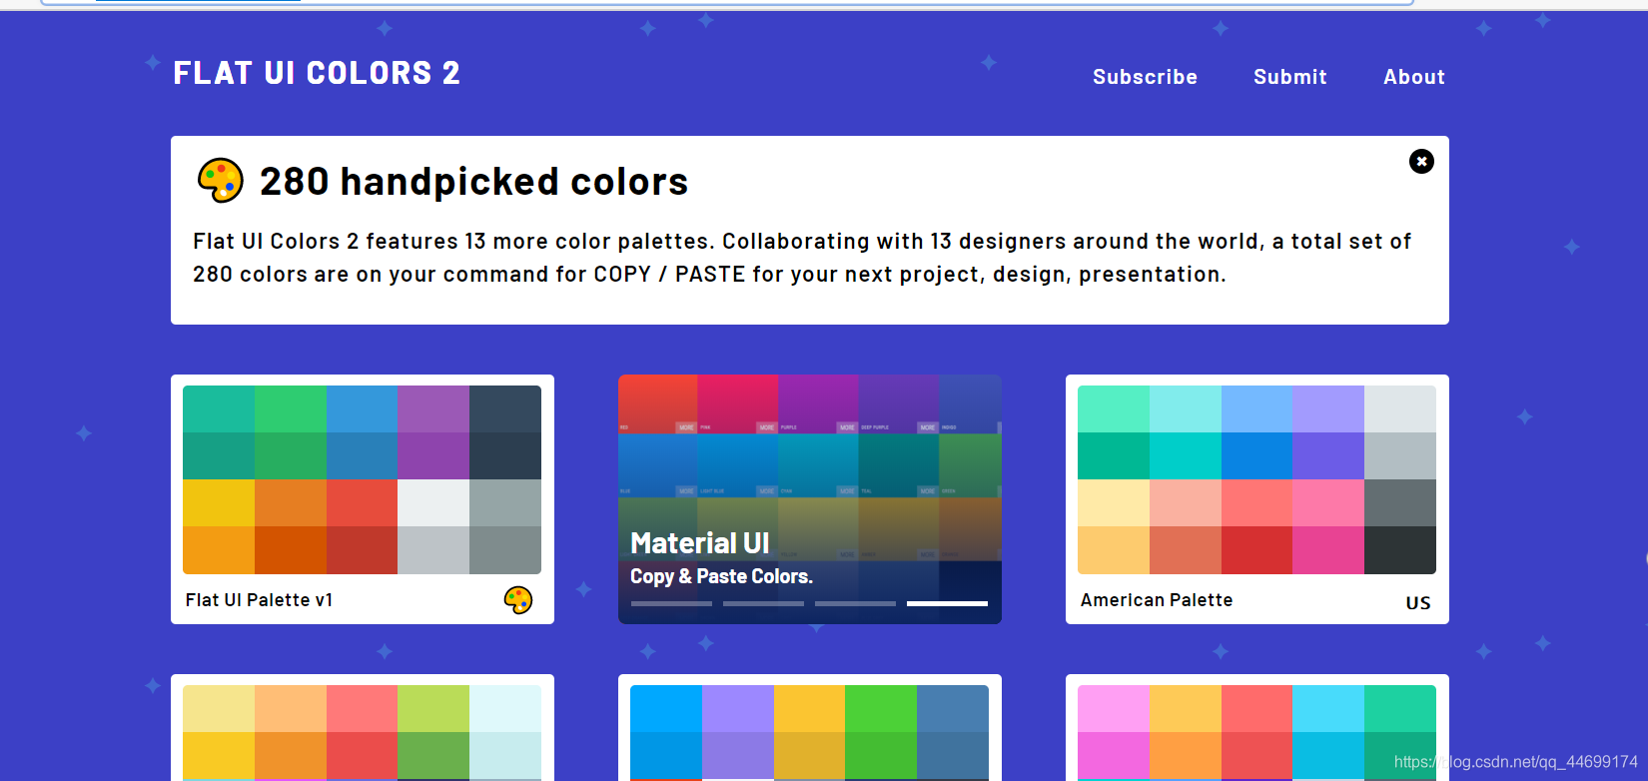This screenshot has height=781, width=1648.
Task: Pick the hot pink swatch in American Palette
Action: coord(1328,550)
